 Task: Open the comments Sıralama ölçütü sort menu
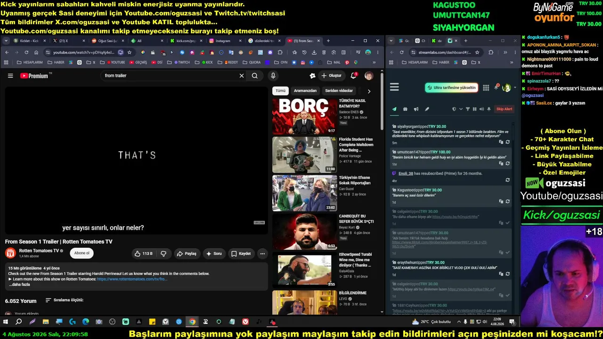64,300
